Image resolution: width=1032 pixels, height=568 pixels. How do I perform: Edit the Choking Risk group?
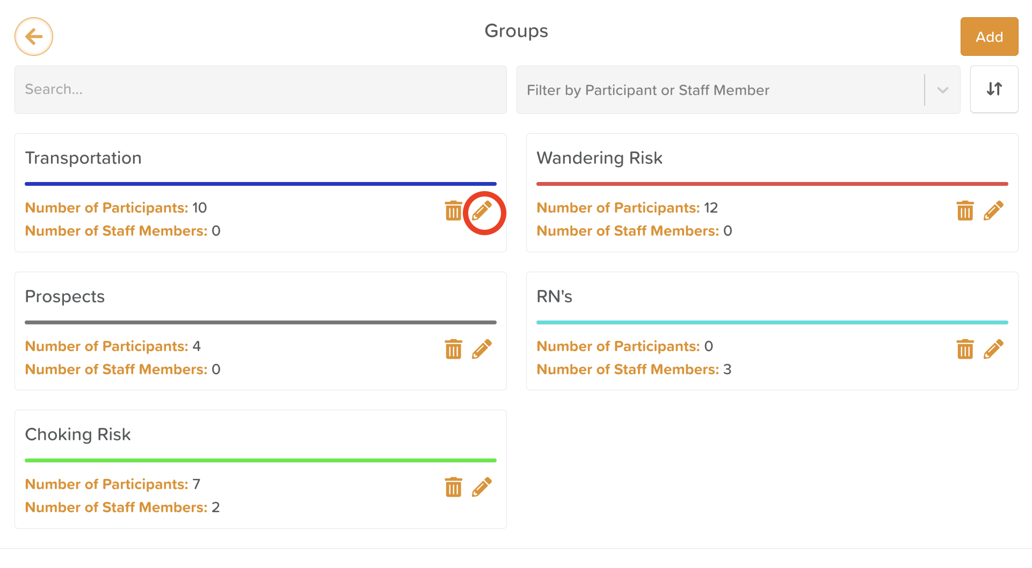[482, 487]
